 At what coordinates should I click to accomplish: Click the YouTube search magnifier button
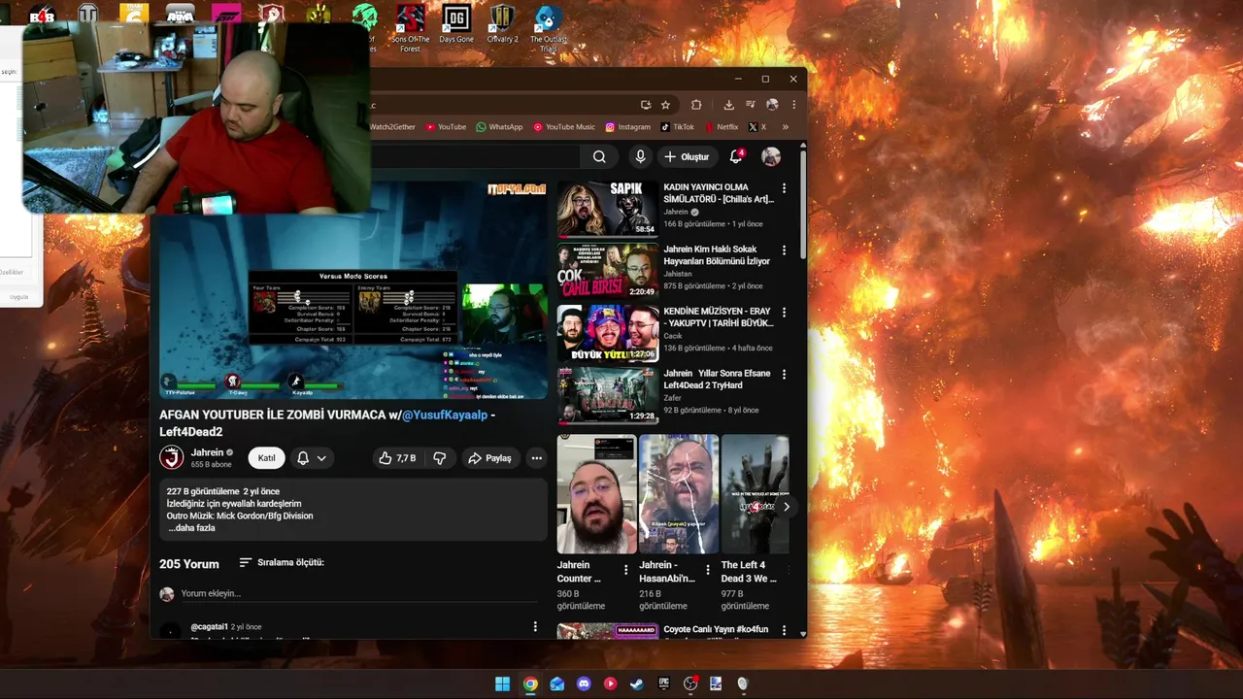(599, 156)
